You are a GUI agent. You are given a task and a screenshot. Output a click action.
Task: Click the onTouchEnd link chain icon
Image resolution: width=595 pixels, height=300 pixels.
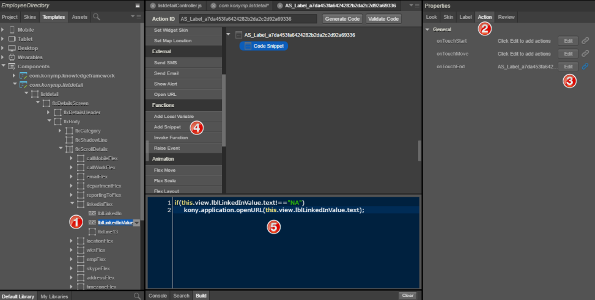pos(585,67)
